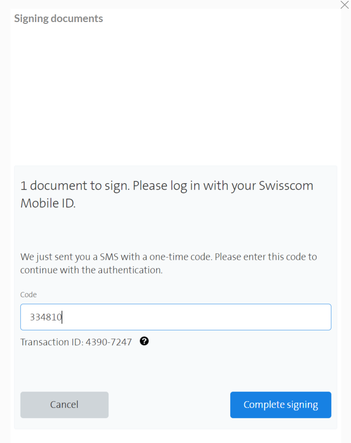Click the gap between Cancel and Complete signing
The width and height of the screenshot is (351, 443).
pyautogui.click(x=169, y=405)
